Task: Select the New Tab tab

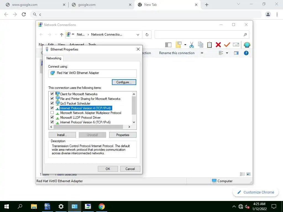Action: point(167,5)
